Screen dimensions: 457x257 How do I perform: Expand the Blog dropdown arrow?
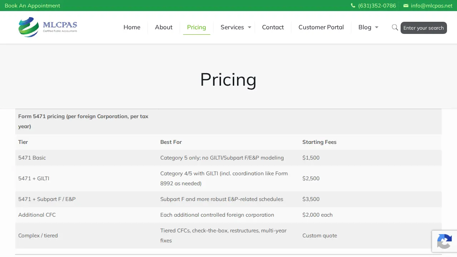(x=377, y=27)
